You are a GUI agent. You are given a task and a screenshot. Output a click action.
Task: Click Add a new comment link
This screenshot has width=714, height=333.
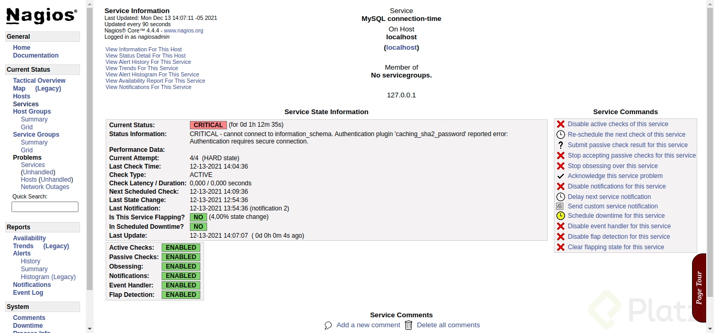pos(368,325)
